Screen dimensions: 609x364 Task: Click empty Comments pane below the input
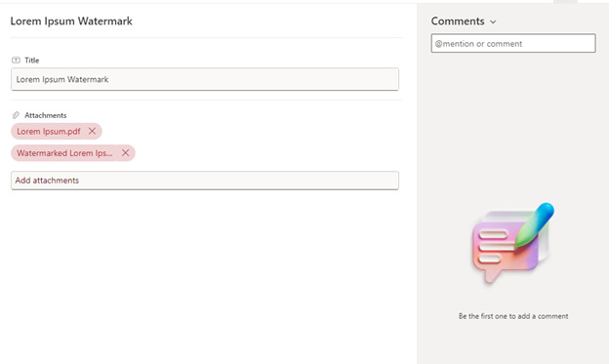click(512, 124)
